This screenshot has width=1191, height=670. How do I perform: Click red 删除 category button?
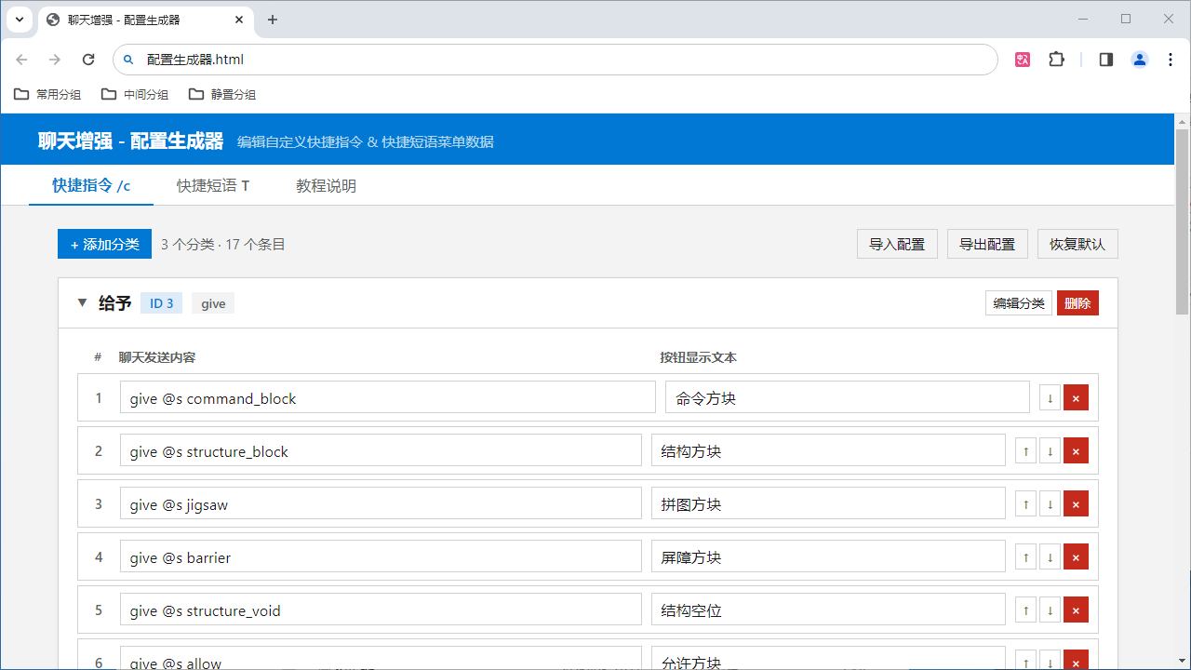click(1077, 302)
